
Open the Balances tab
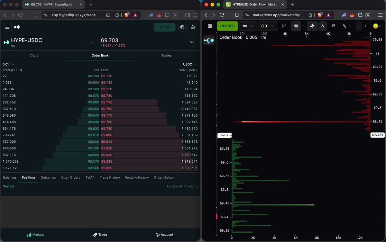(x=10, y=177)
